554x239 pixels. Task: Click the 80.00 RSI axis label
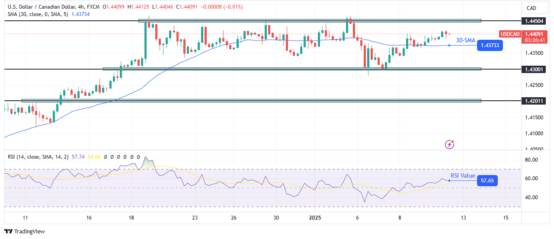(531, 160)
